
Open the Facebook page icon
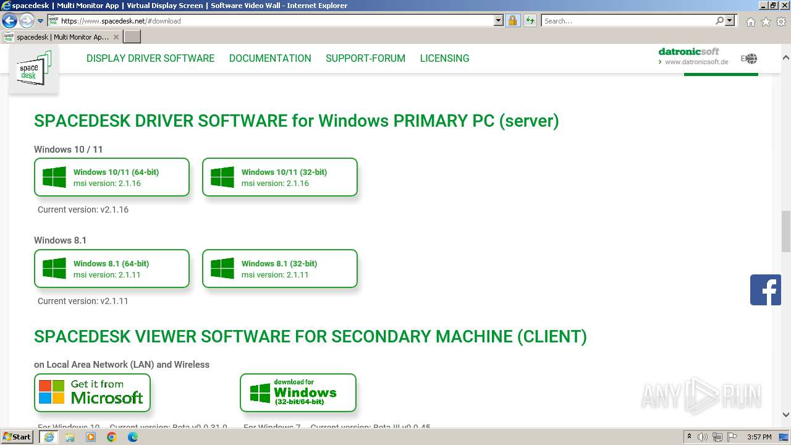(x=766, y=290)
